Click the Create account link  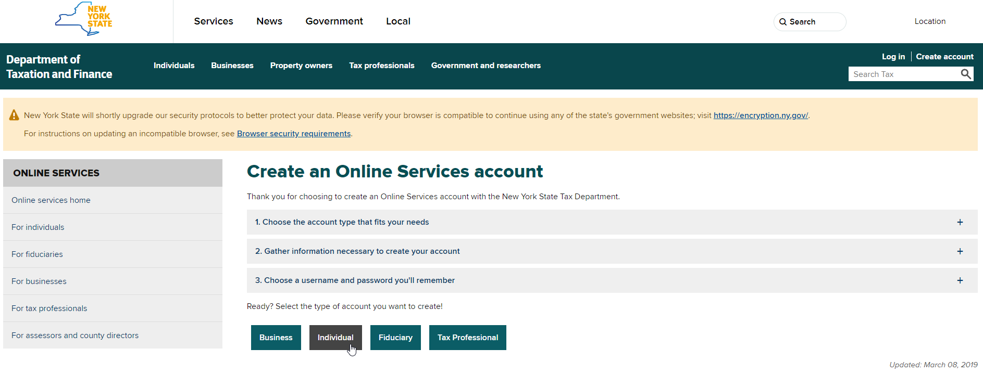point(944,57)
